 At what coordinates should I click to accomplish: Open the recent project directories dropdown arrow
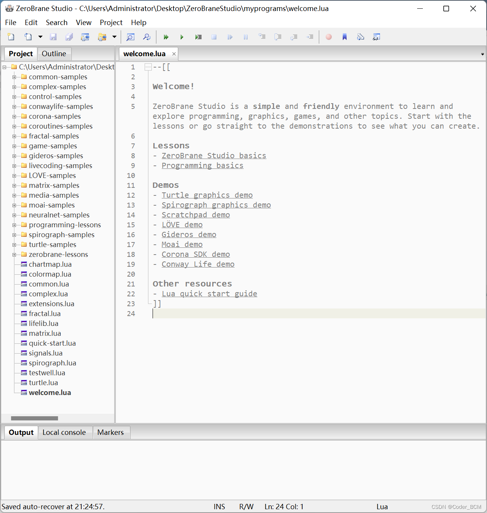pyautogui.click(x=114, y=37)
